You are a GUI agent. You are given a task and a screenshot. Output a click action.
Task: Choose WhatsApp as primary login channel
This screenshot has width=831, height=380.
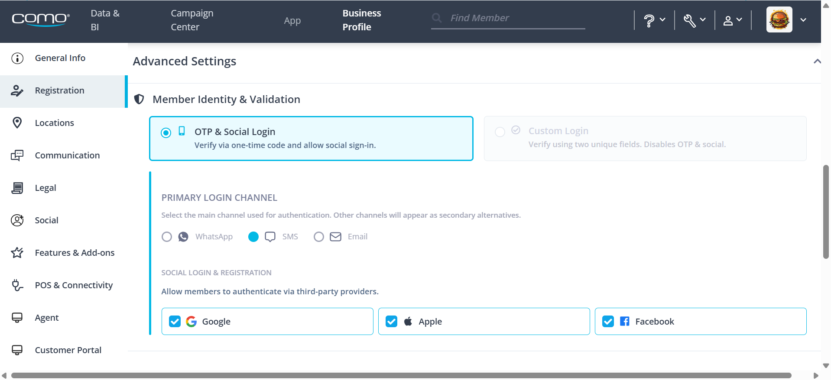(167, 237)
